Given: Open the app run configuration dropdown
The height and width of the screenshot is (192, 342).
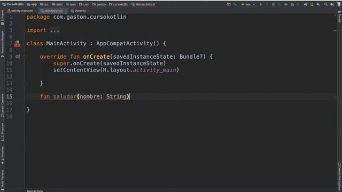Looking at the screenshot, I should [248, 4].
